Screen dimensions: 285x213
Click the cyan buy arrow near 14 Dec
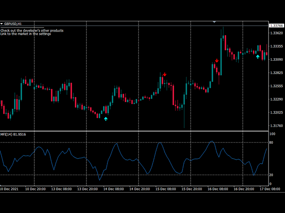pyautogui.click(x=106, y=118)
